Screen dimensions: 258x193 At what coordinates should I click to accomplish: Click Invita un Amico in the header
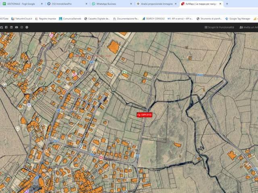point(249,27)
